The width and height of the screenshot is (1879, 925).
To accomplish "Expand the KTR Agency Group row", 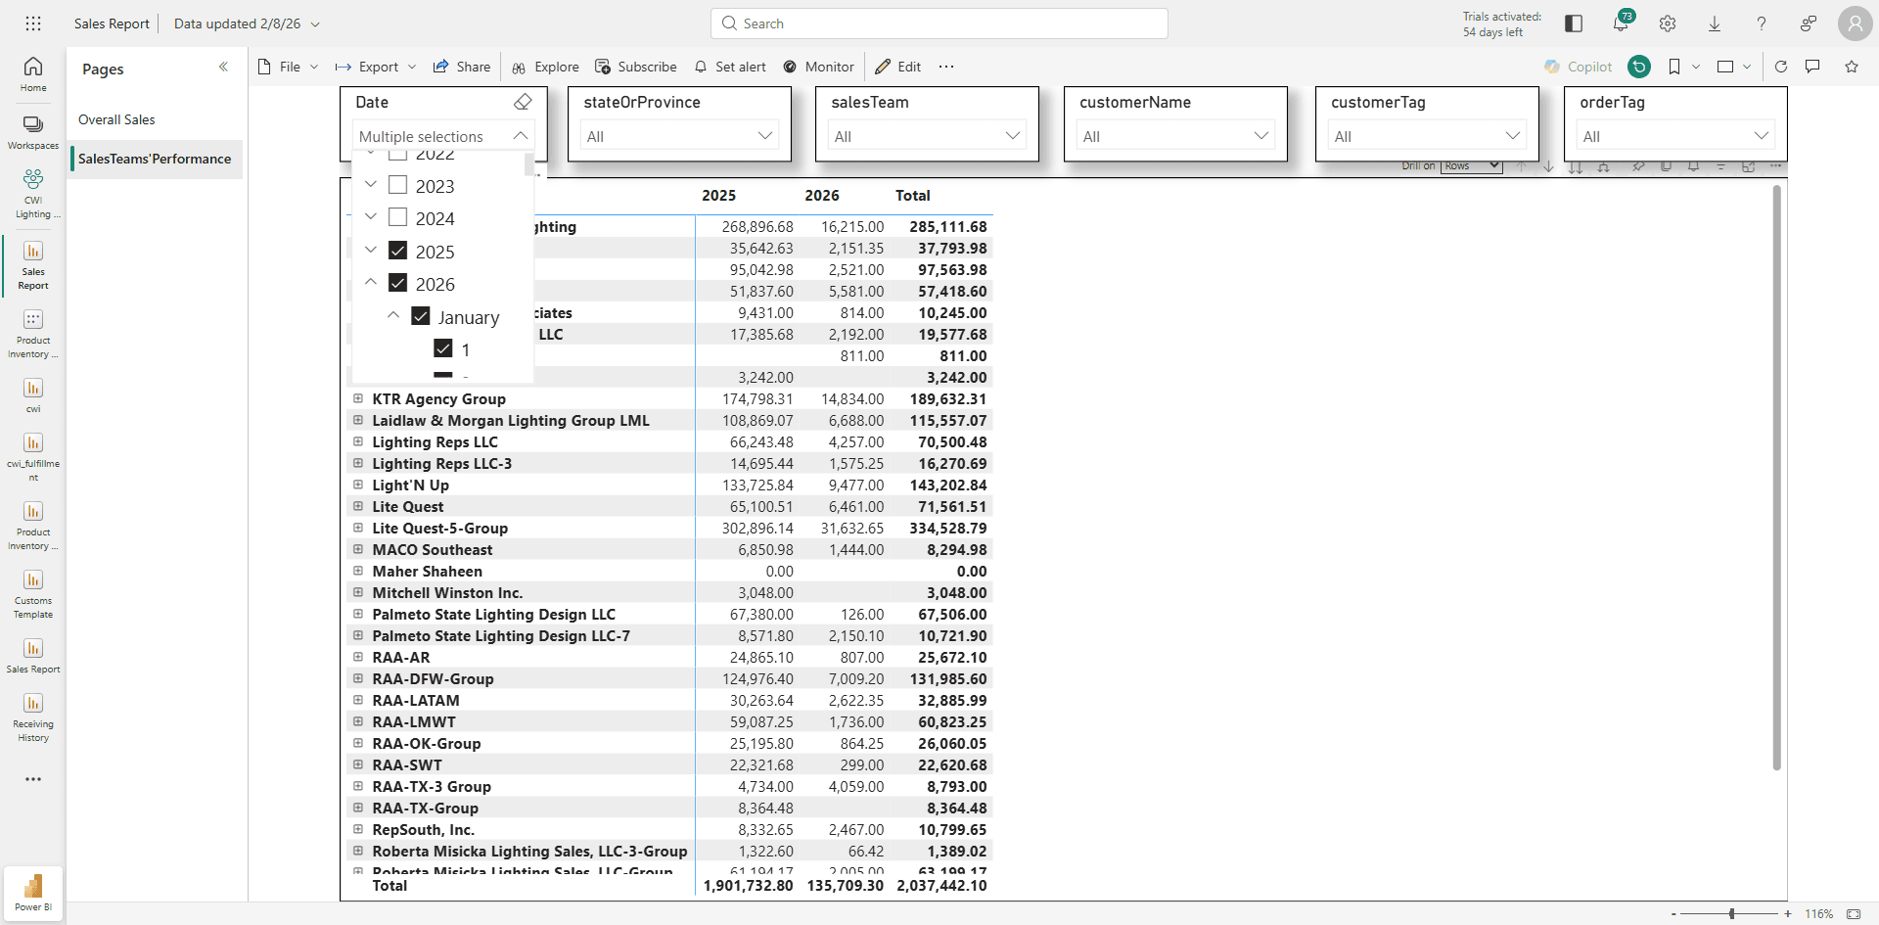I will coord(358,398).
